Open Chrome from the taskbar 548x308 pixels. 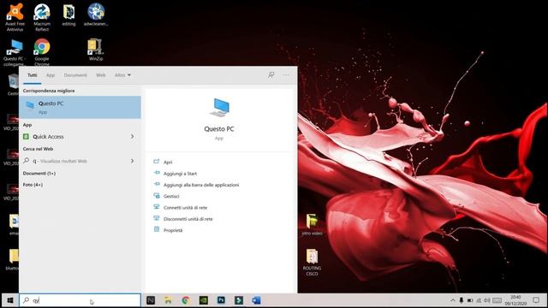[186, 300]
